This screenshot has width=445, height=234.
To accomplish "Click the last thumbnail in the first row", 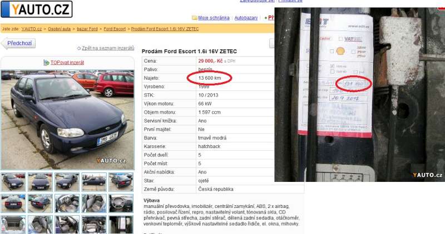I will coord(121,182).
